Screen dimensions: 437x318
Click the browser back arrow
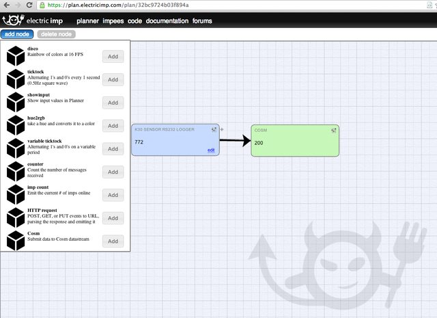pos(7,5)
